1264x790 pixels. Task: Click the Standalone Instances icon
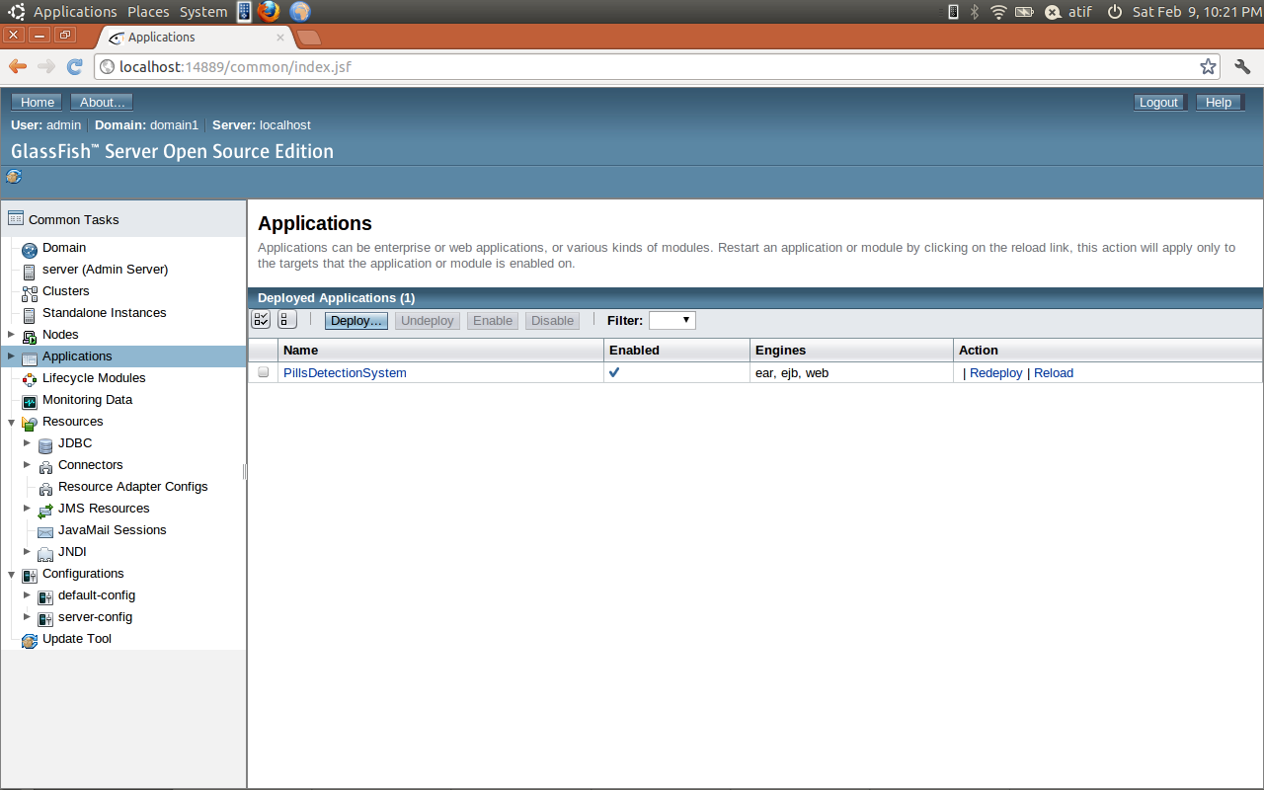click(x=30, y=315)
